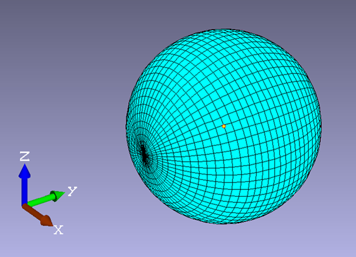Click the bottommost edge of the cyan sphere
The image size is (356, 257).
pos(224,223)
